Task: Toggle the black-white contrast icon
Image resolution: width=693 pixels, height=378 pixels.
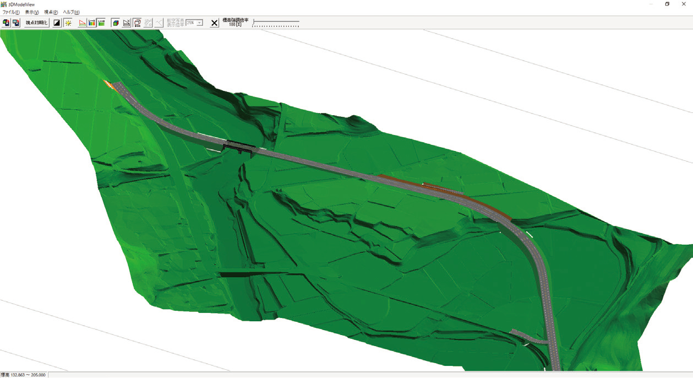Action: pyautogui.click(x=57, y=23)
